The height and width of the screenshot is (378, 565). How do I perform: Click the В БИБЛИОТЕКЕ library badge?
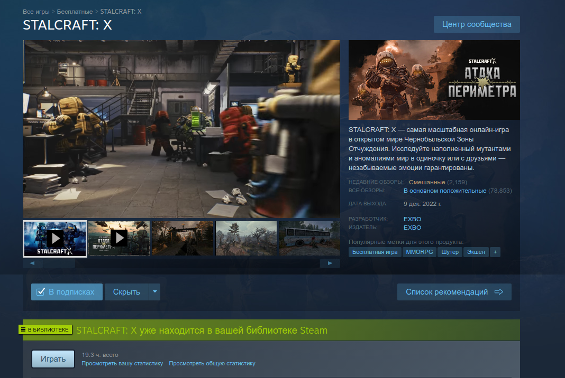click(45, 329)
